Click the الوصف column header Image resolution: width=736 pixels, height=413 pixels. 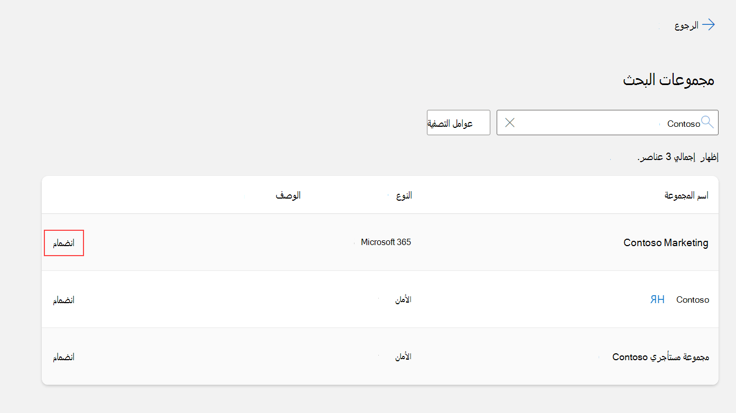coord(288,195)
